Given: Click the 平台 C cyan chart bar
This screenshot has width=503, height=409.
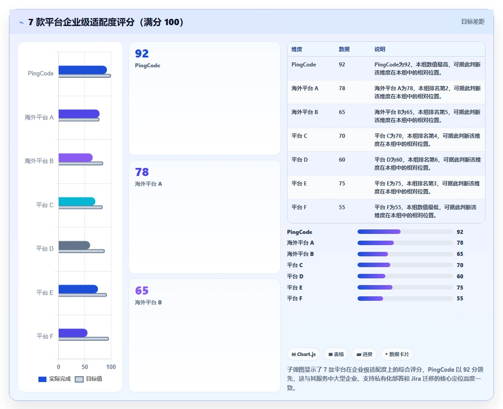Looking at the screenshot, I should (x=77, y=202).
